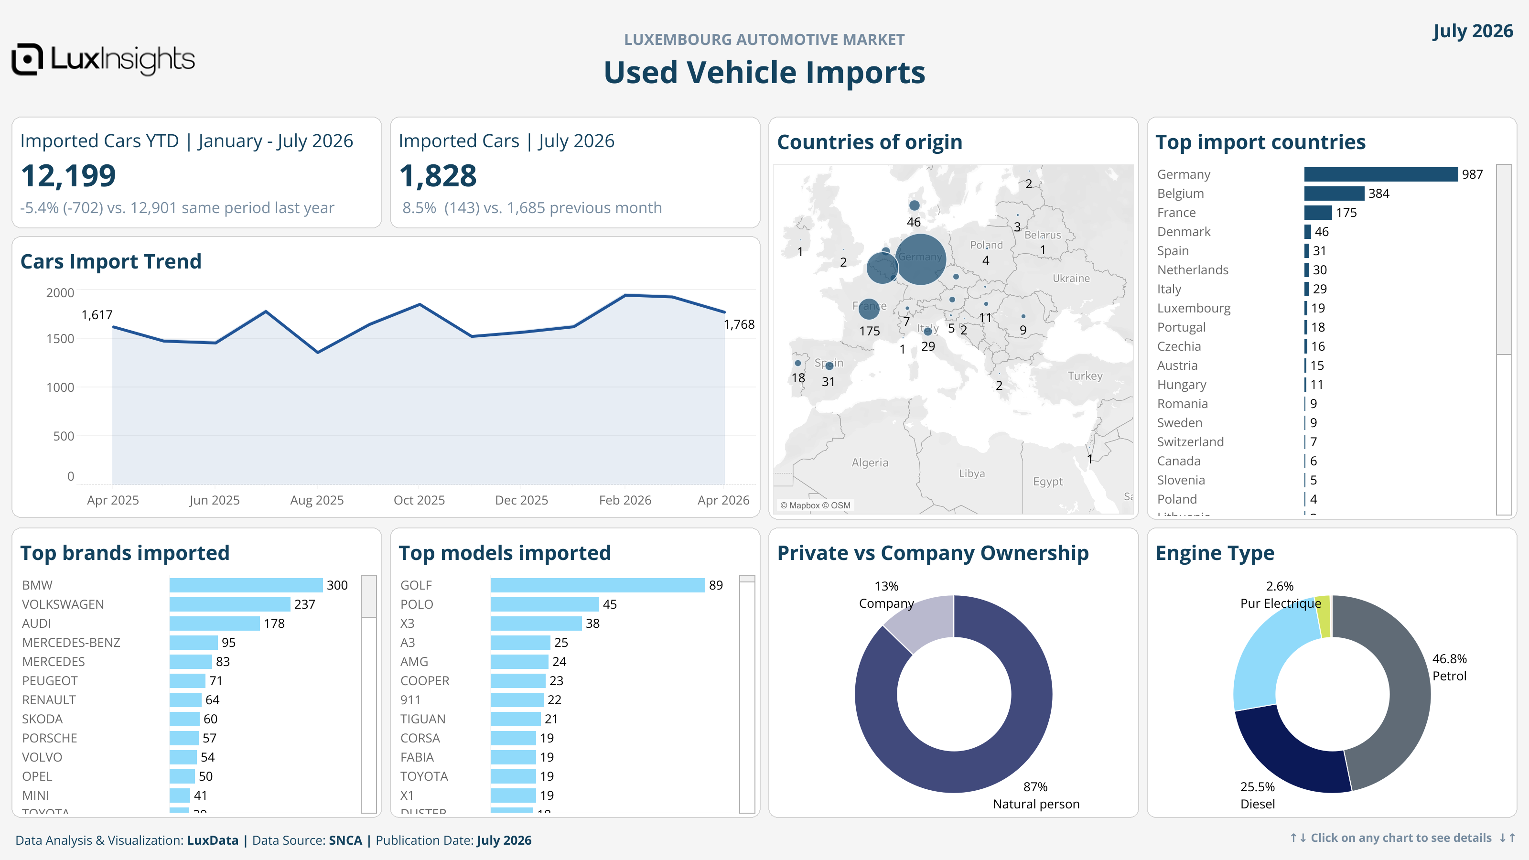
Task: Click the GOLF model bar showing 89
Action: [x=598, y=585]
